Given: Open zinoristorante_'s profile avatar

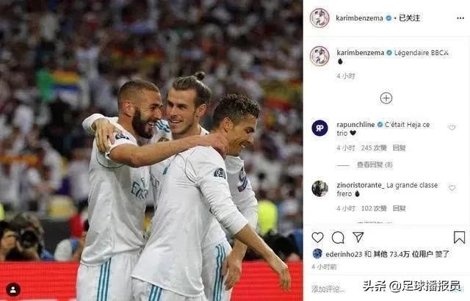Looking at the screenshot, I should click(x=319, y=189).
